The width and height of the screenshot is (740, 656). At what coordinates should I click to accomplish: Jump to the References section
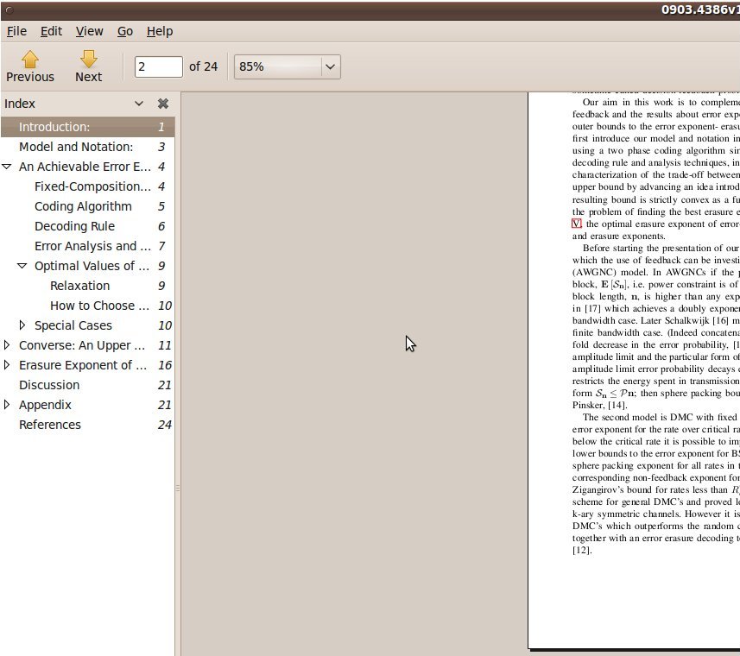point(88,425)
